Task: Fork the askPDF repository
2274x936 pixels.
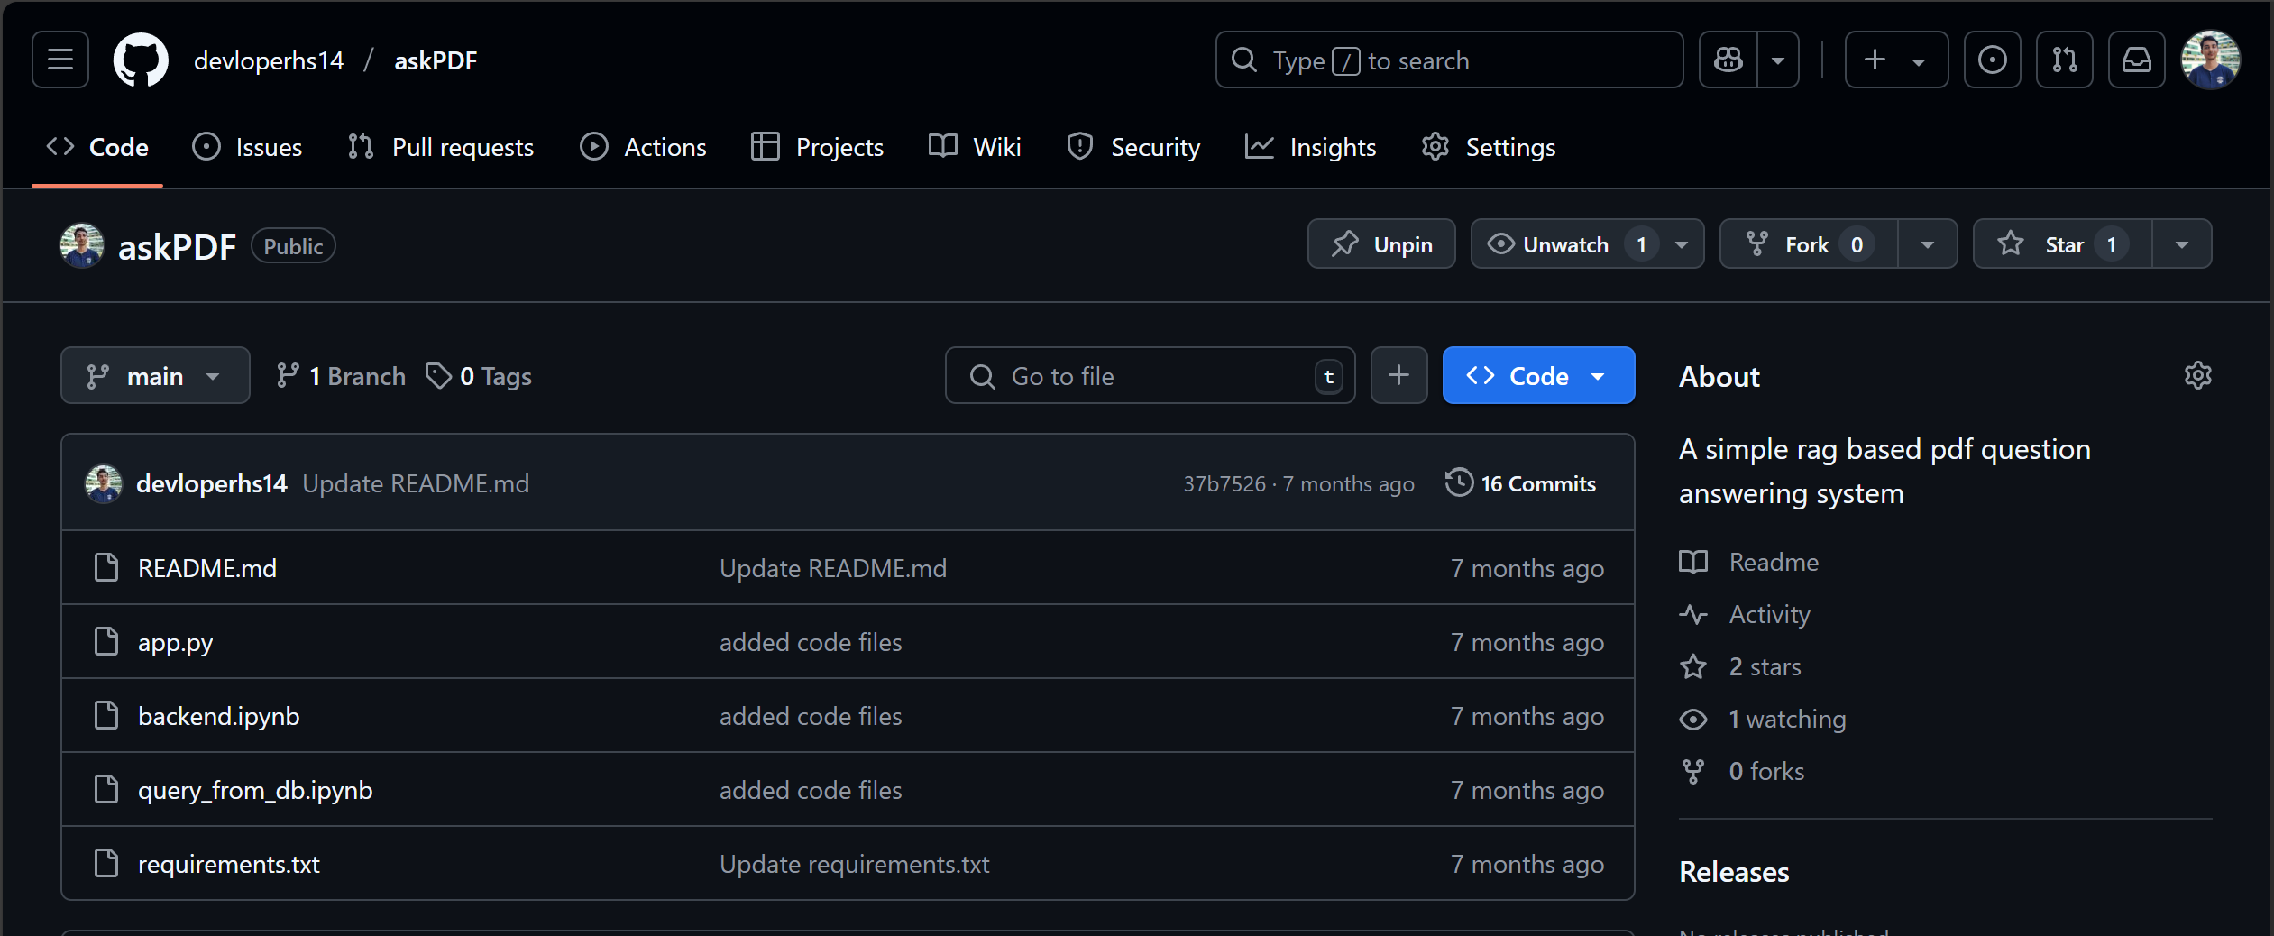Action: click(x=1809, y=243)
